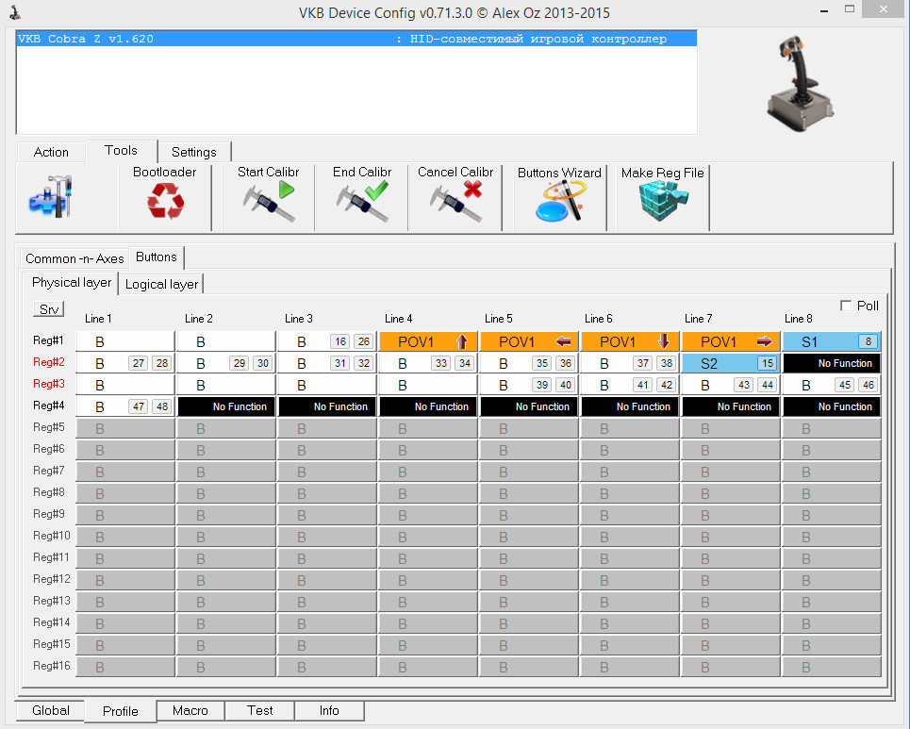Image resolution: width=910 pixels, height=729 pixels.
Task: Click the Bootloader recycle icon
Action: point(165,201)
